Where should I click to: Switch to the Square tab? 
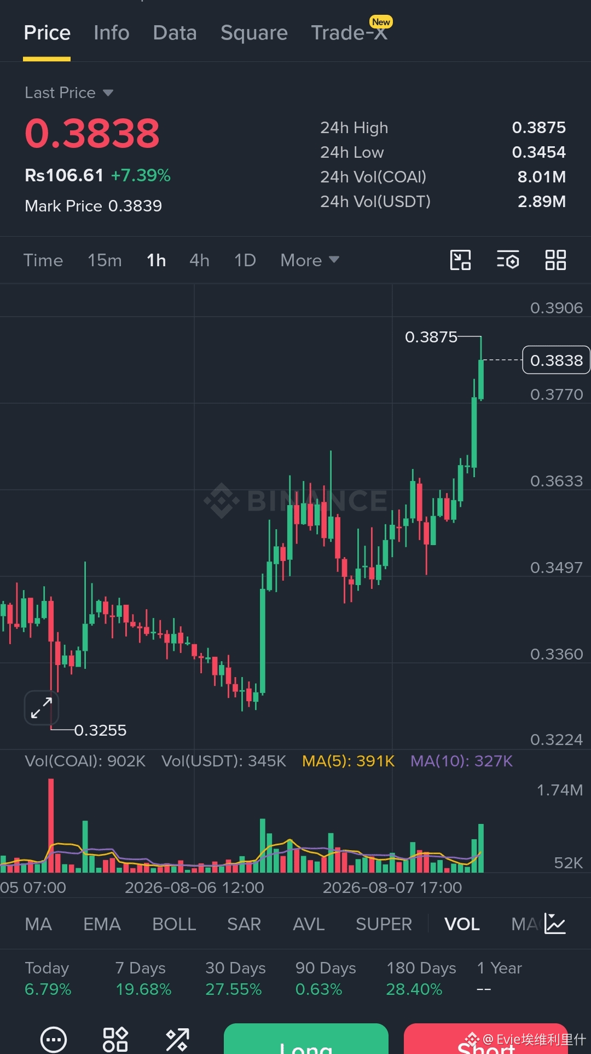pyautogui.click(x=254, y=33)
